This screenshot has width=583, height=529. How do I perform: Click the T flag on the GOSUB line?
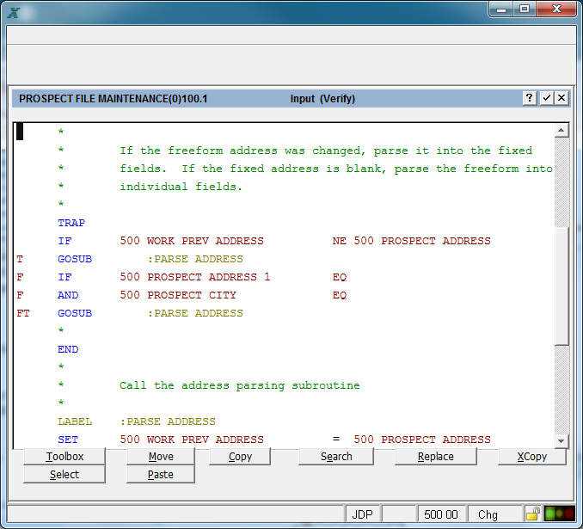[20, 259]
